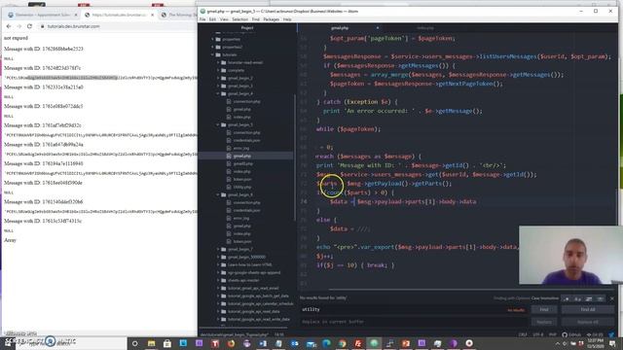Image resolution: width=623 pixels, height=350 pixels.
Task: Click the Windows taskbar search circle
Action: (x=134, y=343)
